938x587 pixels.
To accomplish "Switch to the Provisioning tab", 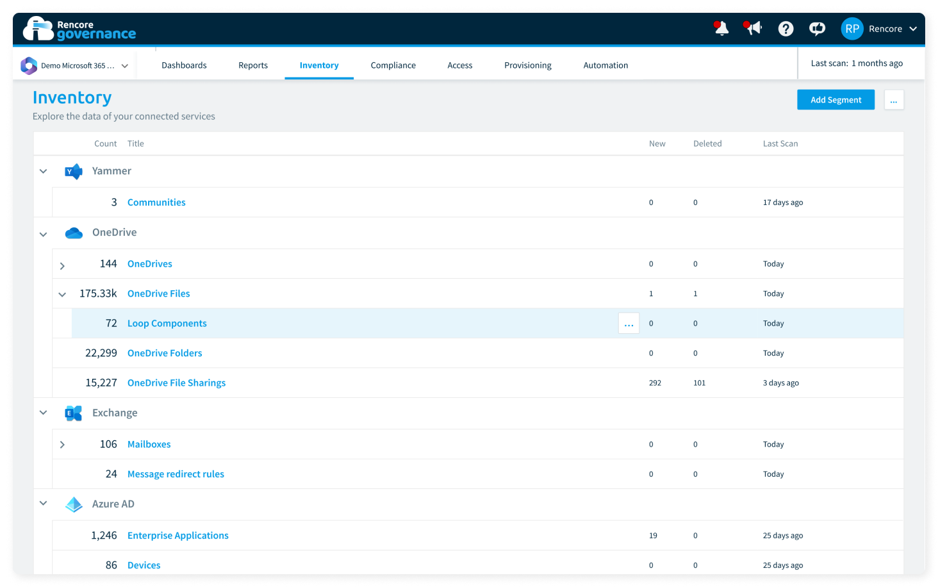I will coord(528,65).
